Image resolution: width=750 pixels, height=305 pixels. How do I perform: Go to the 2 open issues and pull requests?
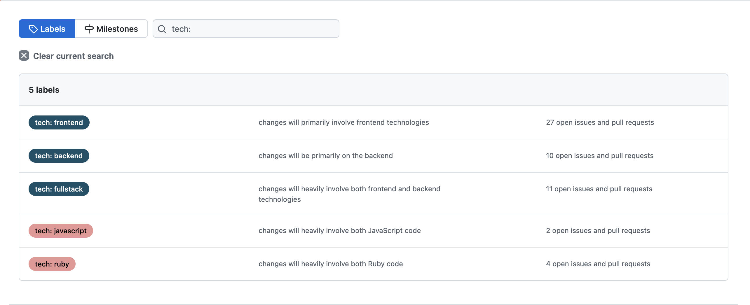(598, 231)
